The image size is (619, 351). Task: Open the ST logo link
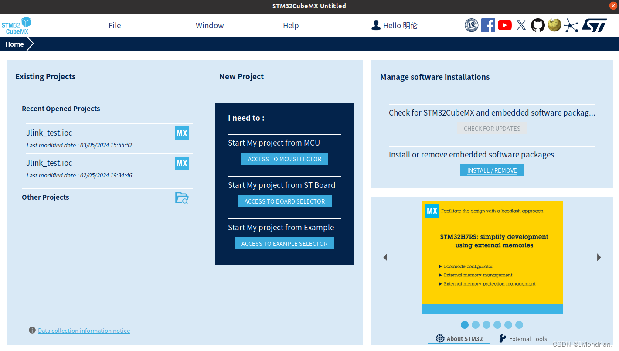(x=594, y=25)
